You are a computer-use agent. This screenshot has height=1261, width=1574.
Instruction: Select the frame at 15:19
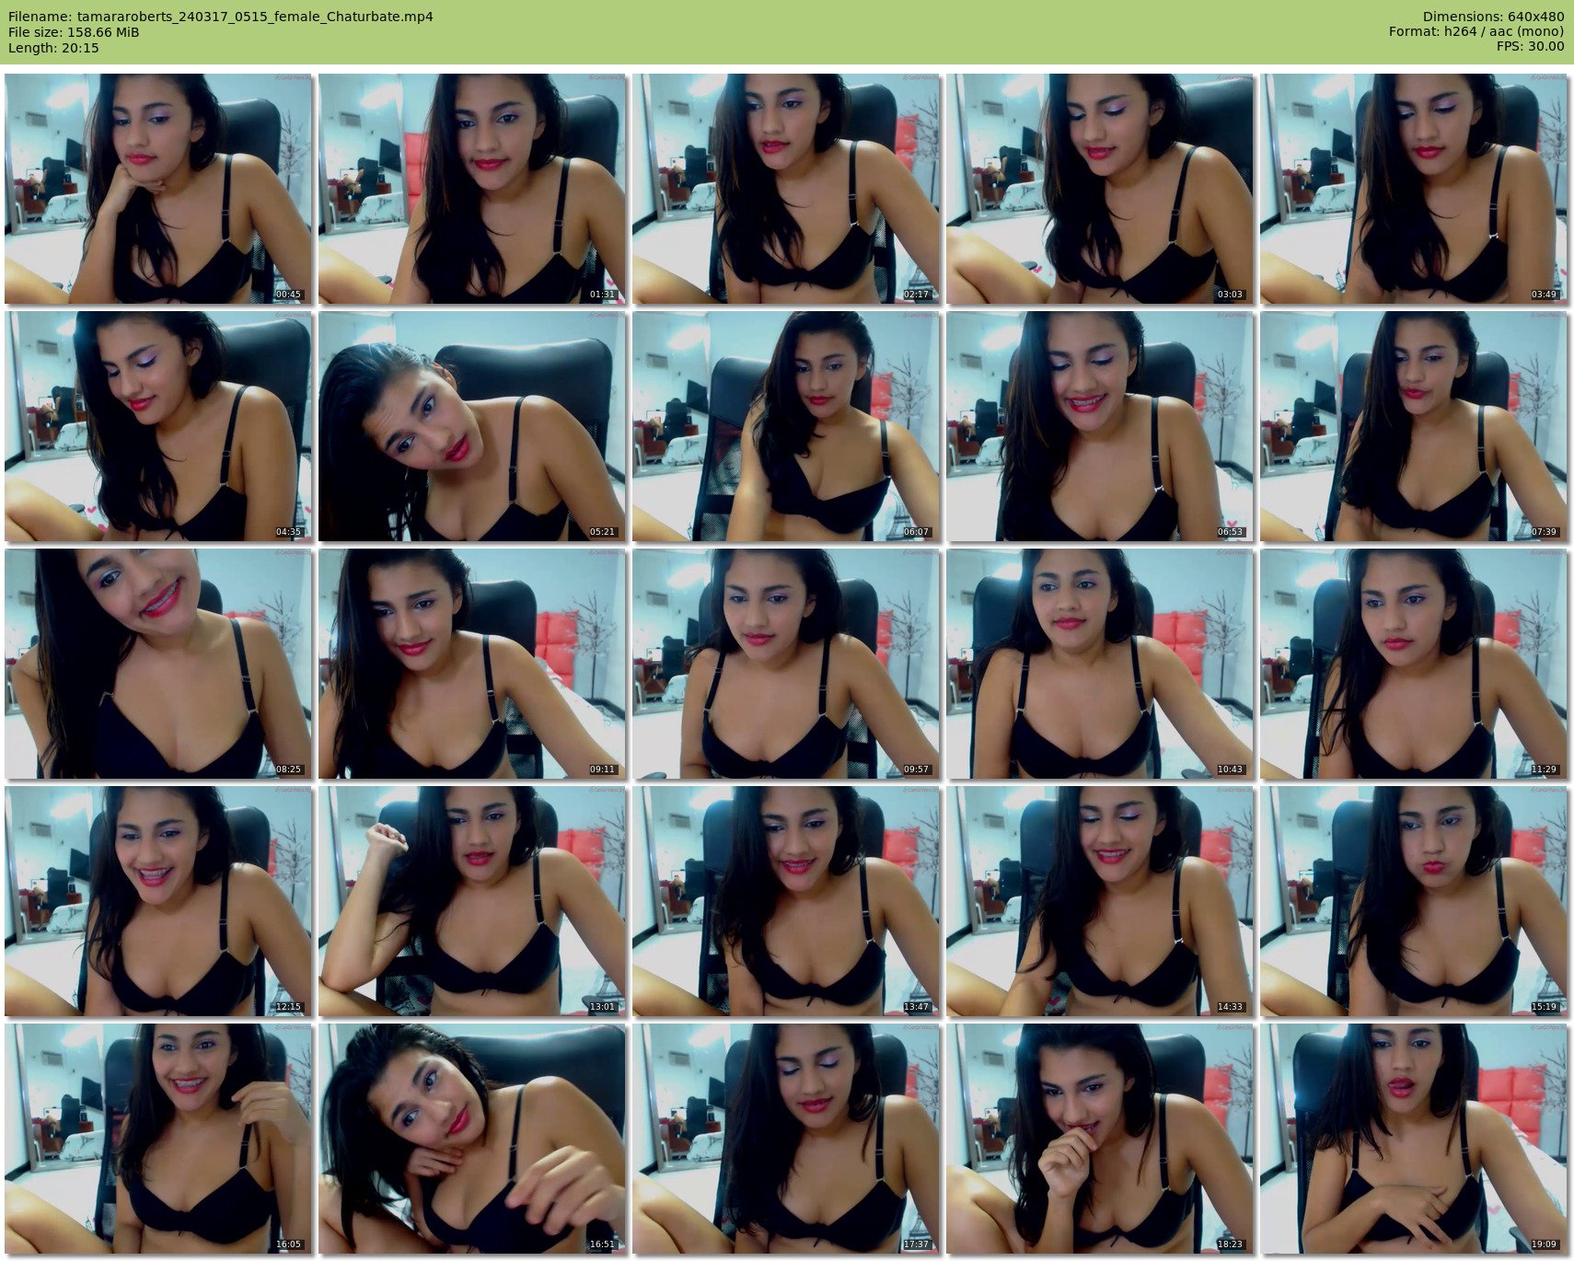[x=1414, y=901]
